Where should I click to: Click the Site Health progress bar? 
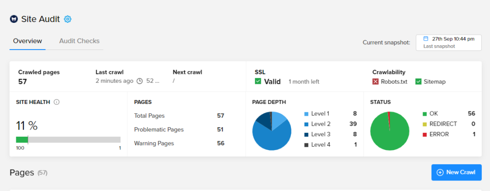(x=68, y=140)
